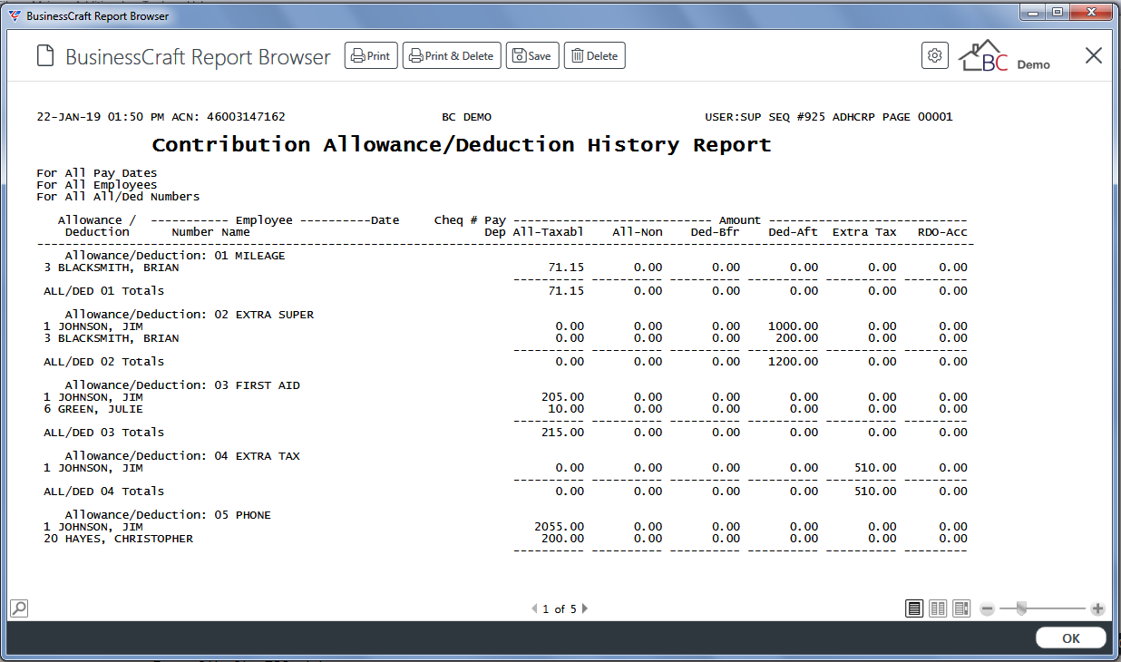The height and width of the screenshot is (662, 1121).
Task: Click the "BC DEMO" header text
Action: click(466, 117)
